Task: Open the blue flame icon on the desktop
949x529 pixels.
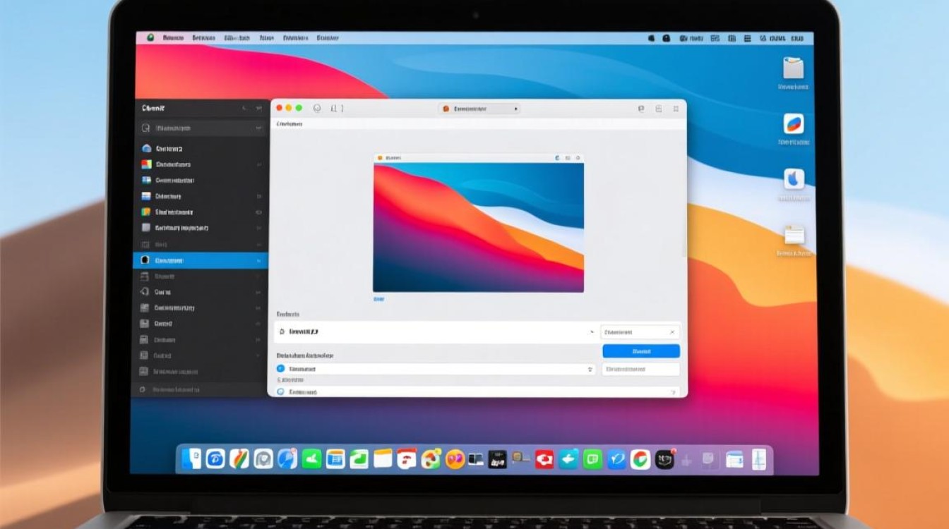Action: click(794, 179)
